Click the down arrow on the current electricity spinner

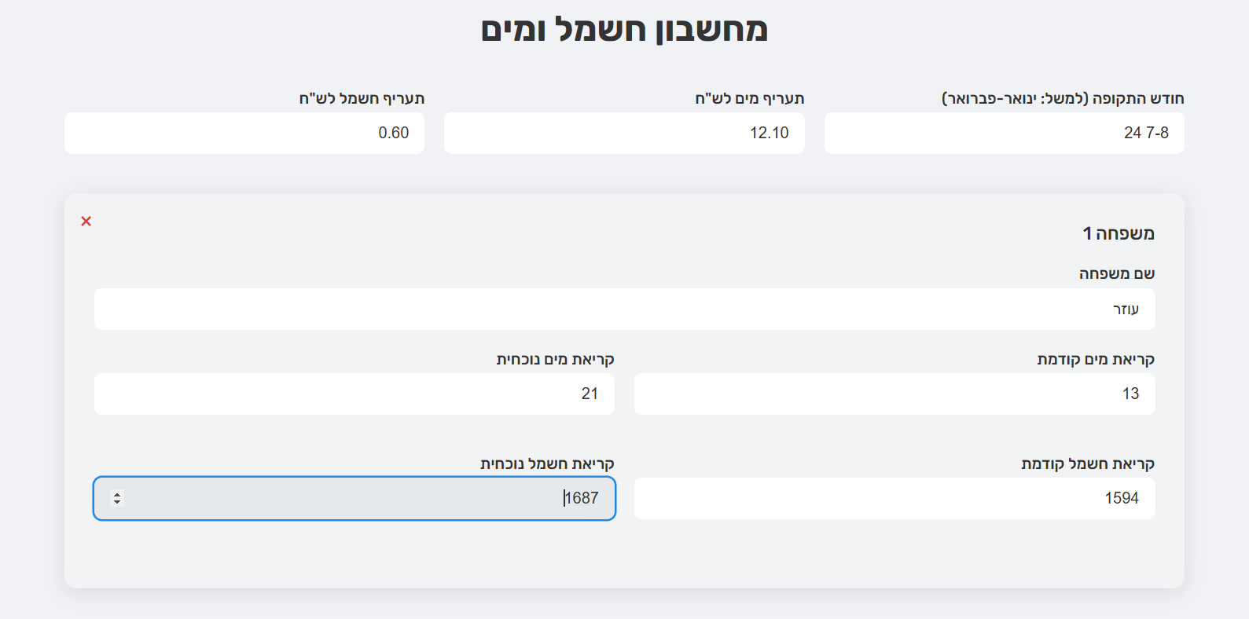click(117, 502)
